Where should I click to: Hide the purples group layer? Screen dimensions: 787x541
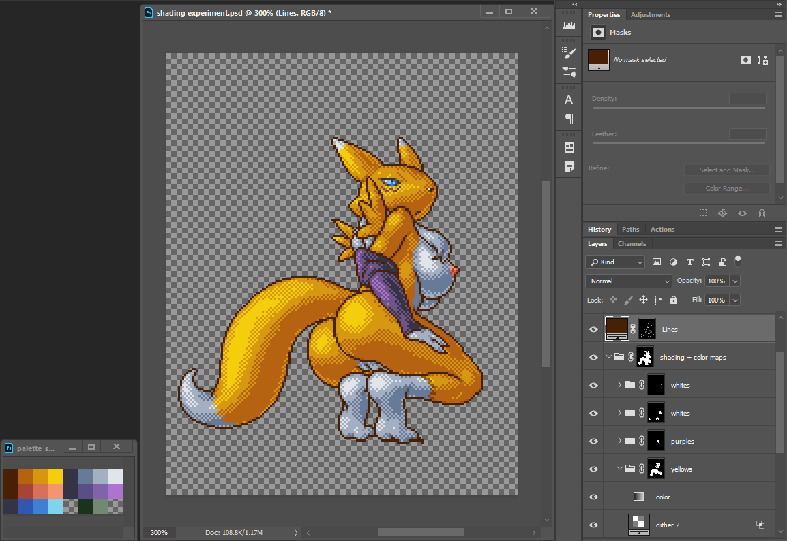tap(593, 441)
